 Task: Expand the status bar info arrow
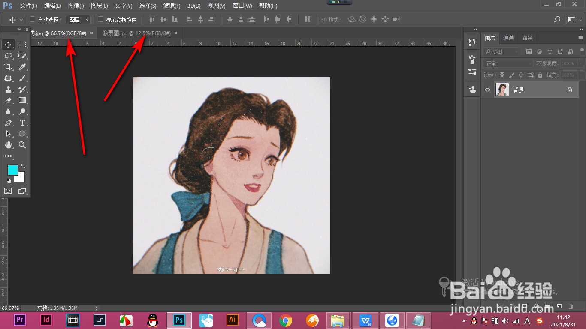pyautogui.click(x=97, y=308)
